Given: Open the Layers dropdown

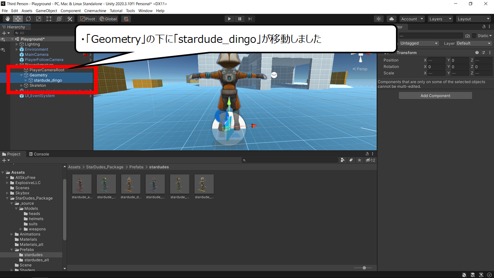Looking at the screenshot, I should tap(440, 19).
